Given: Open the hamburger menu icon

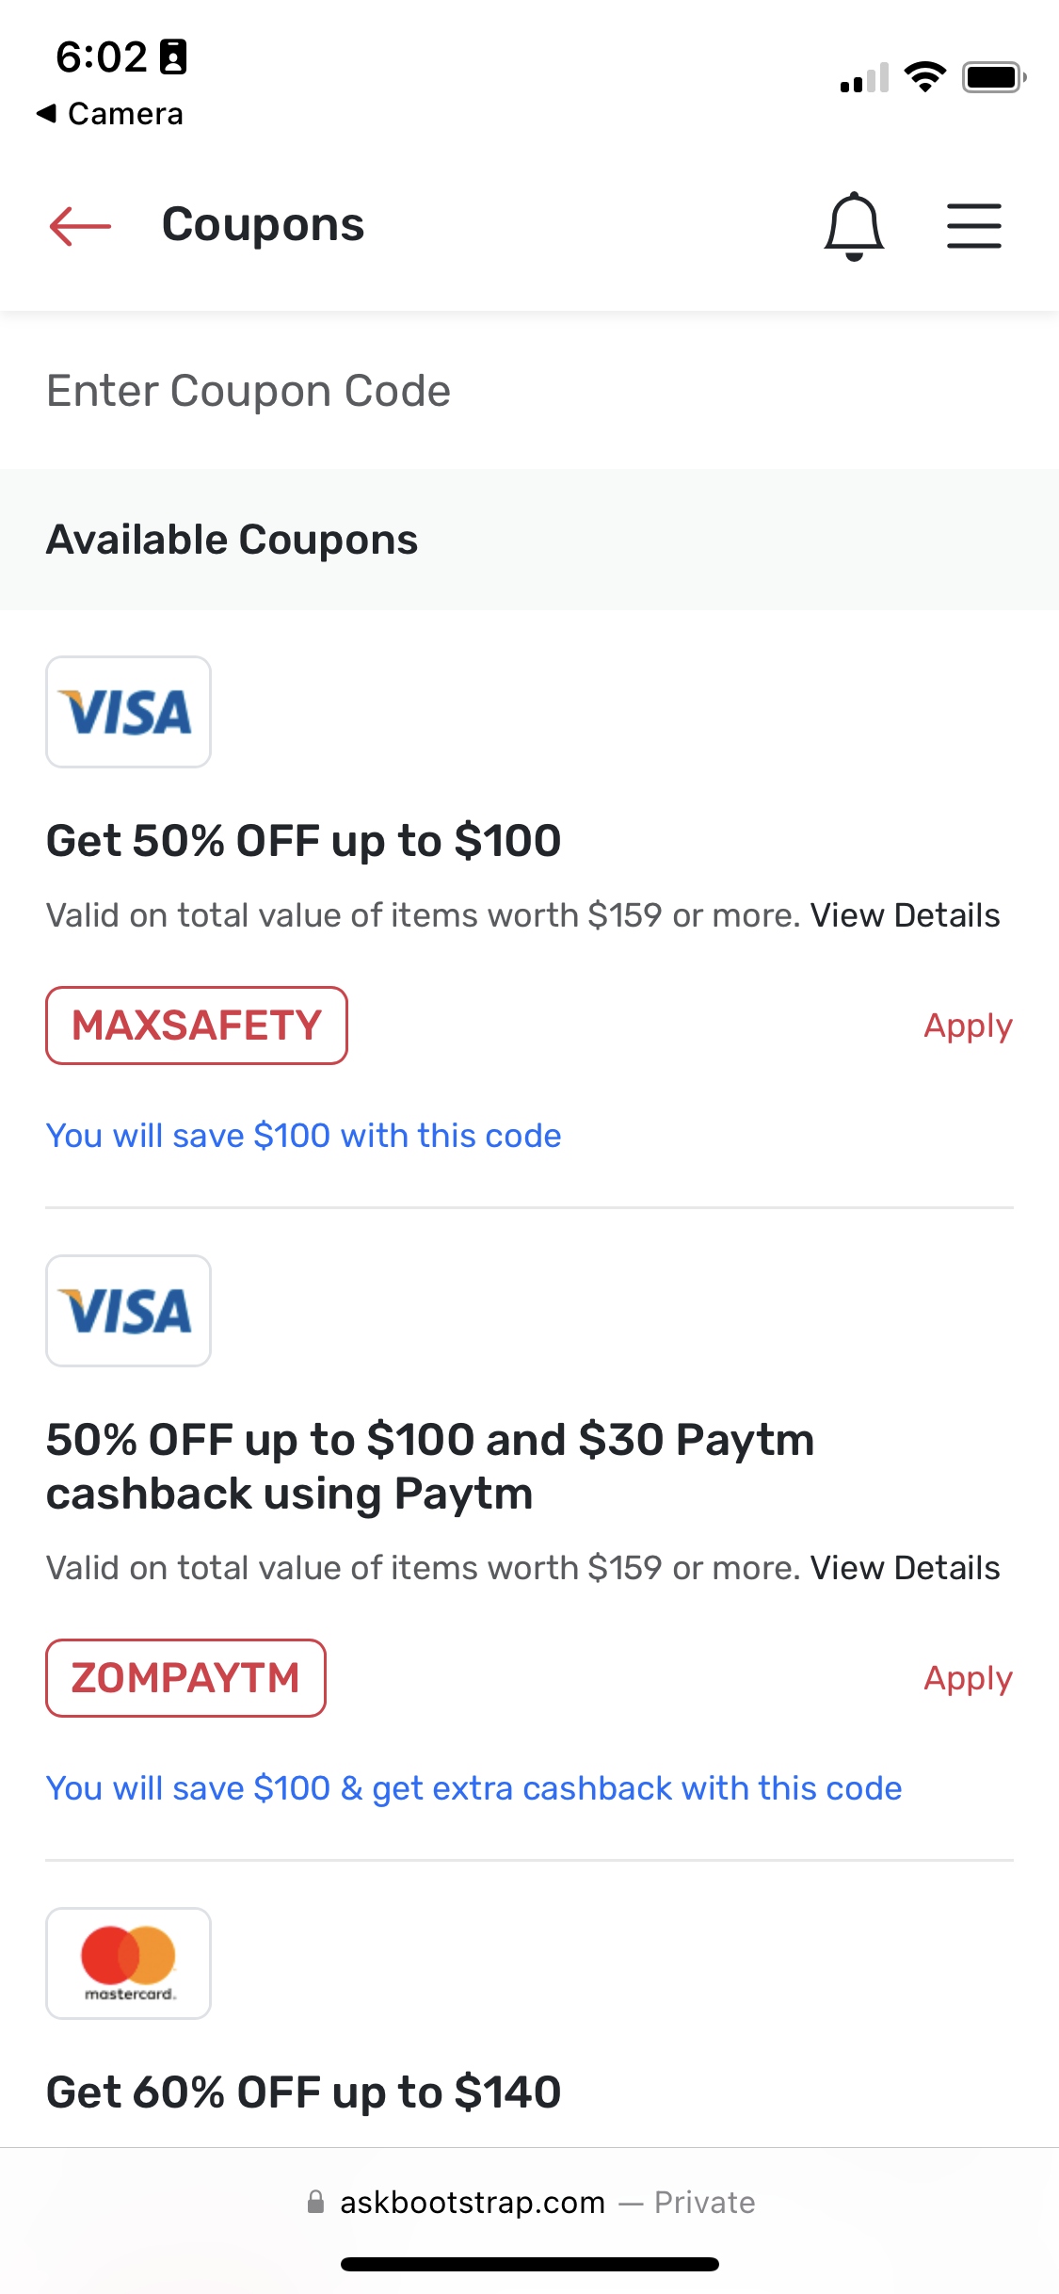Looking at the screenshot, I should coord(974,226).
